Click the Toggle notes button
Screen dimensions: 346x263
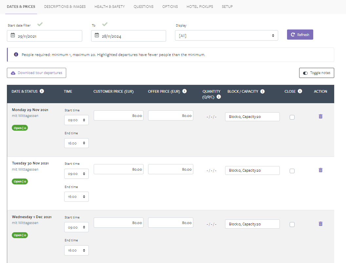pos(317,73)
